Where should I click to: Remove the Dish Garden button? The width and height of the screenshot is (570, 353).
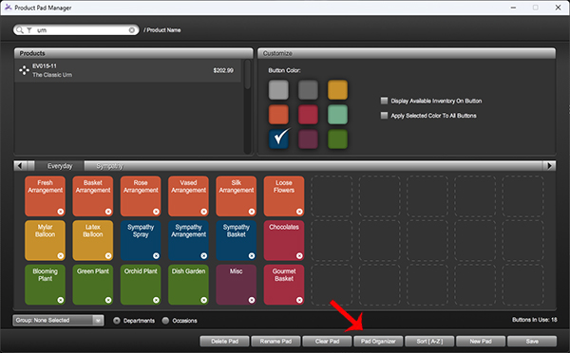[203, 300]
